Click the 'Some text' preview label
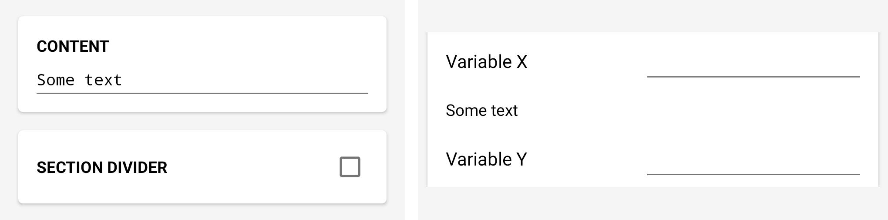Image resolution: width=888 pixels, height=220 pixels. (481, 111)
